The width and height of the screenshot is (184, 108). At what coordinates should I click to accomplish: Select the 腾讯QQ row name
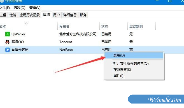(x=18, y=42)
